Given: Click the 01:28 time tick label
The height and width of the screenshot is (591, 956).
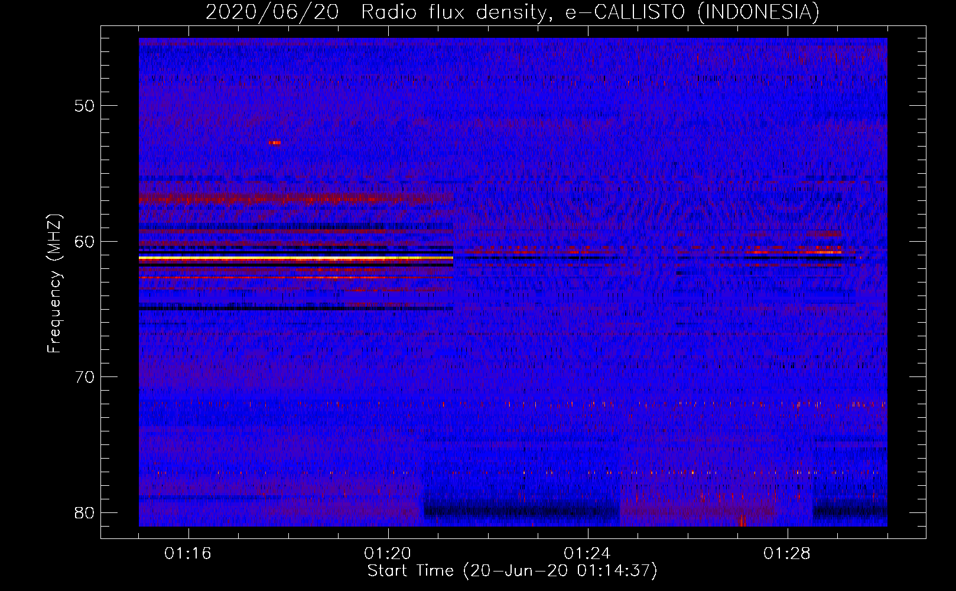Looking at the screenshot, I should (x=787, y=554).
